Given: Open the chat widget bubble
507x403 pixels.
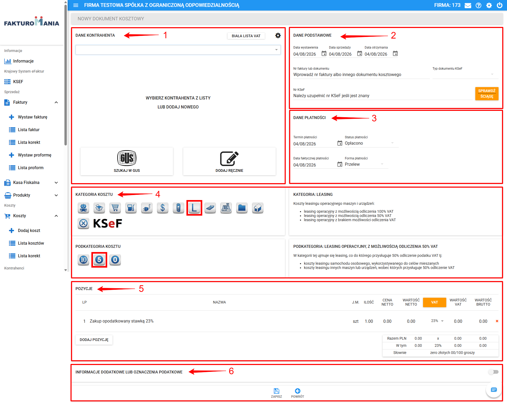Looking at the screenshot, I should point(494,390).
